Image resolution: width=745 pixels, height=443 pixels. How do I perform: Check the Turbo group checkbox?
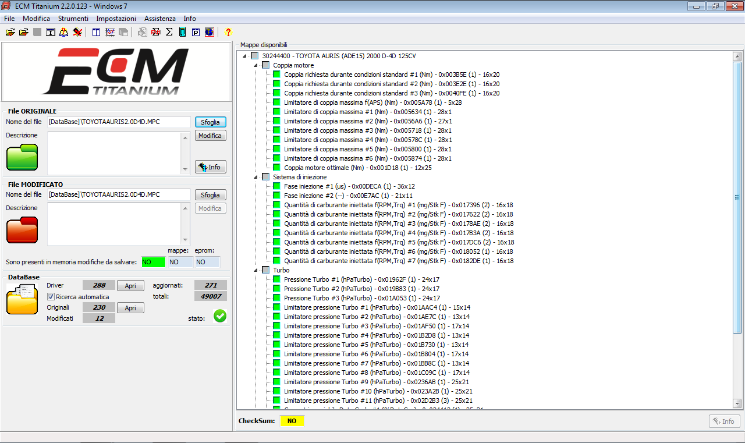coord(266,270)
